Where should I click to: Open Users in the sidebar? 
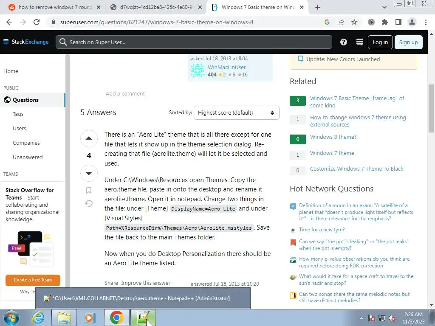click(20, 128)
